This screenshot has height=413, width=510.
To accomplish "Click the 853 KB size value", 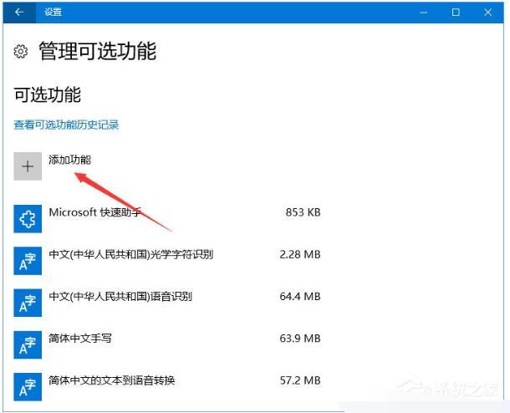I will click(x=303, y=212).
